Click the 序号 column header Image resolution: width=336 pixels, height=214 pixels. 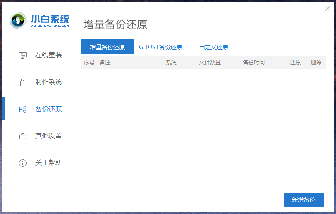click(89, 62)
